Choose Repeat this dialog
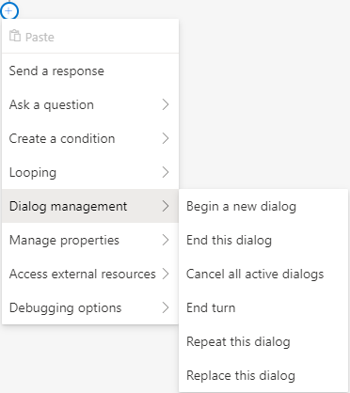Screen dimensions: 350x393 (x=263, y=341)
